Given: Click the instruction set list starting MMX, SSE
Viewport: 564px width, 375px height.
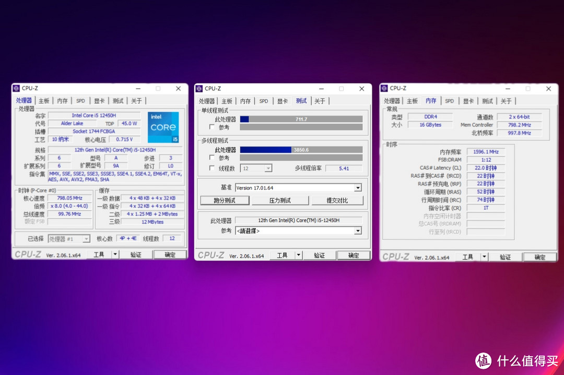Looking at the screenshot, I should (x=115, y=177).
